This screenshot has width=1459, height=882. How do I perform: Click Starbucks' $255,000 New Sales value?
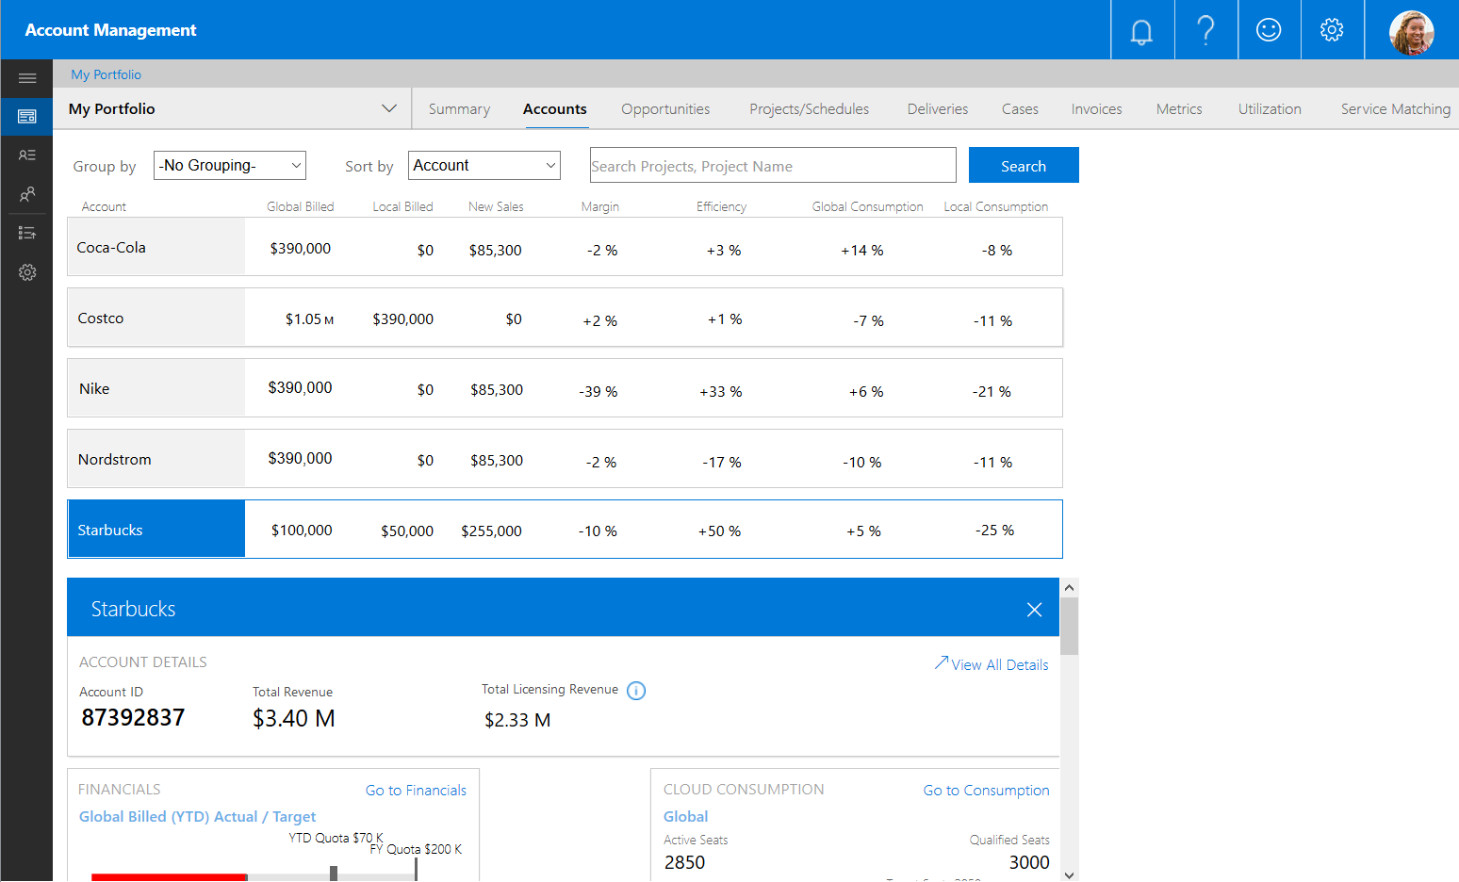pyautogui.click(x=491, y=531)
